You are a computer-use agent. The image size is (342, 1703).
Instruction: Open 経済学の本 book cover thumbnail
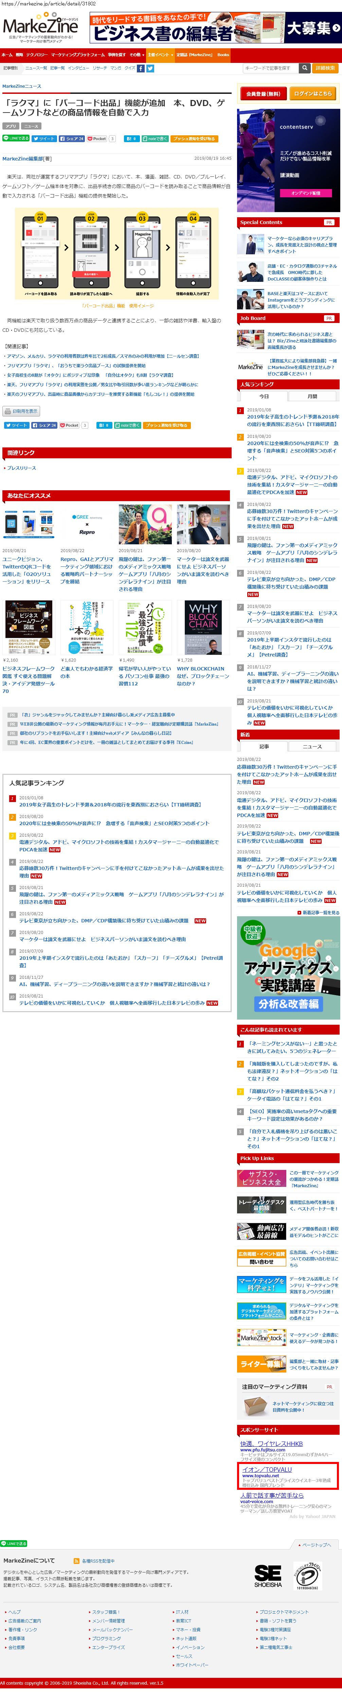[x=87, y=627]
